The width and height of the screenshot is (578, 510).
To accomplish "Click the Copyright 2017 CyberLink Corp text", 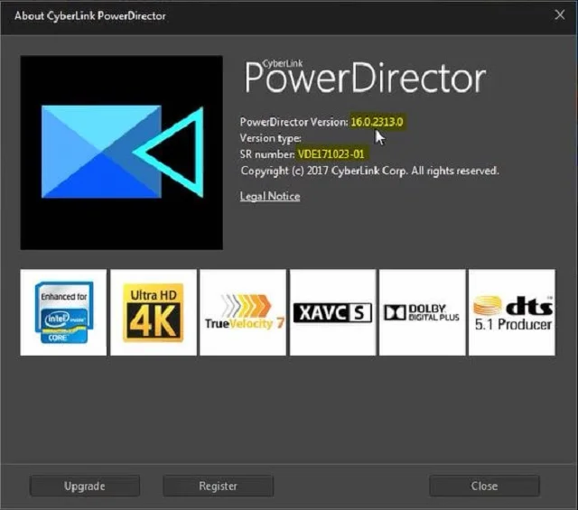I will (x=369, y=171).
